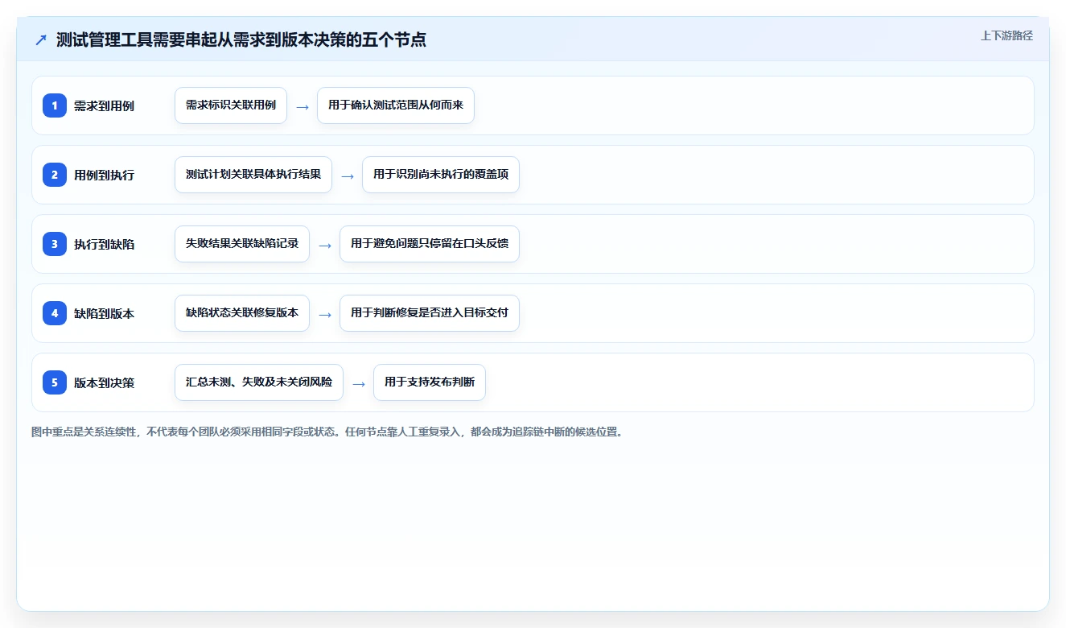Screen dimensions: 1066x628
Task: Select the 执行到缺陷 row label
Action: (104, 244)
